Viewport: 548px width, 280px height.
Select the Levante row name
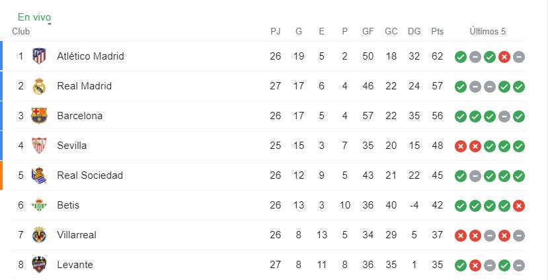click(x=75, y=265)
